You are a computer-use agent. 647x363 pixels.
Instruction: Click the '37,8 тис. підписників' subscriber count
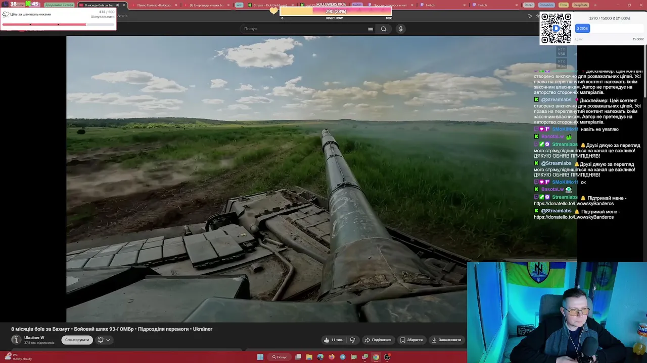pos(39,343)
